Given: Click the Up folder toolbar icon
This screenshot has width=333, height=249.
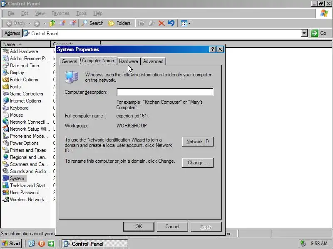Looking at the screenshot, I should (52, 23).
